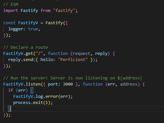Click the 'address' parameter in listen callback
The image size is (164, 123).
click(x=129, y=84)
